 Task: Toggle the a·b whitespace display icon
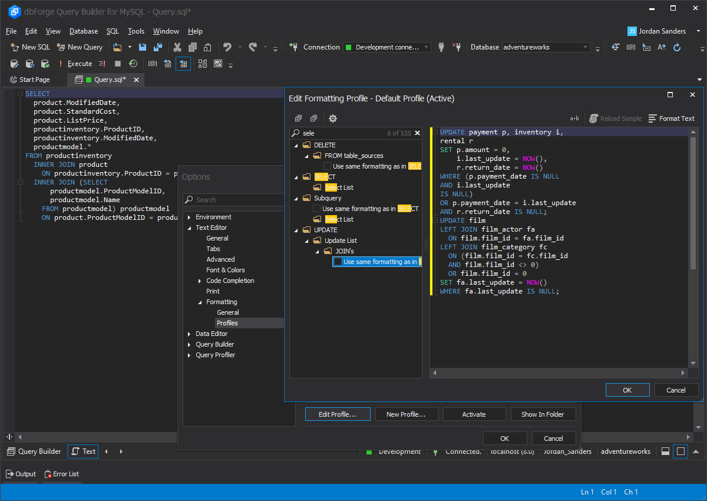574,118
